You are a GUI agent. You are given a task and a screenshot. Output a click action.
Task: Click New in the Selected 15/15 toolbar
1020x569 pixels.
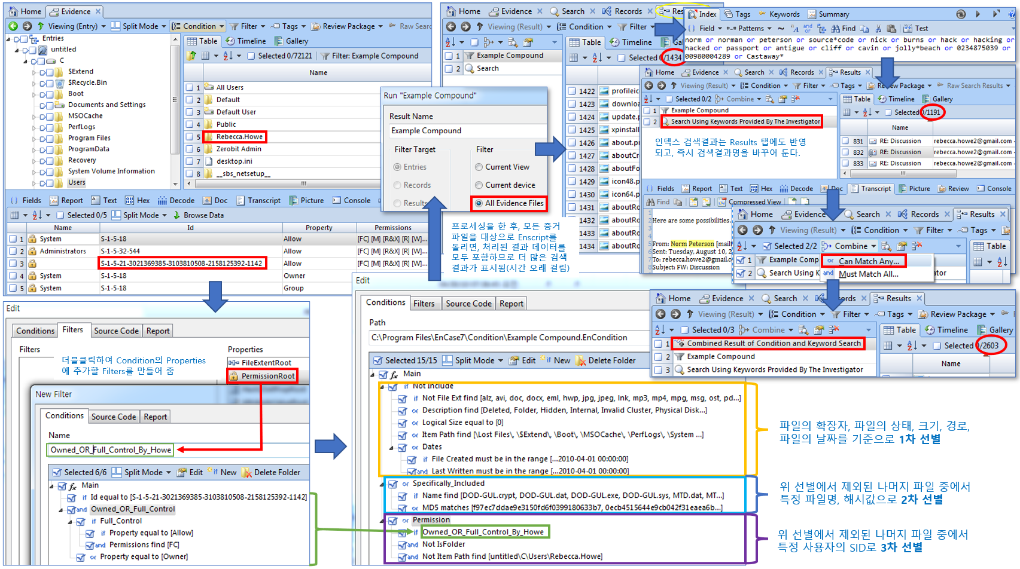tap(556, 360)
